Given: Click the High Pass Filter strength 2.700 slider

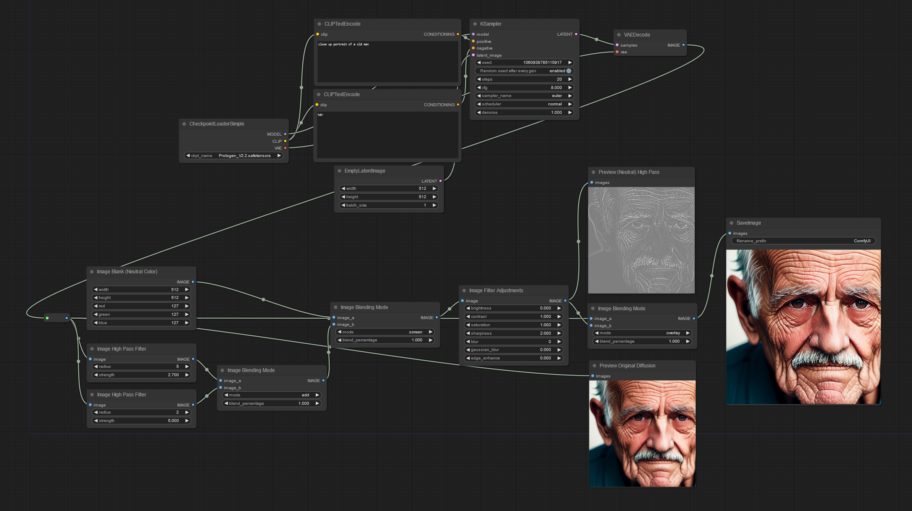Looking at the screenshot, I should 141,375.
